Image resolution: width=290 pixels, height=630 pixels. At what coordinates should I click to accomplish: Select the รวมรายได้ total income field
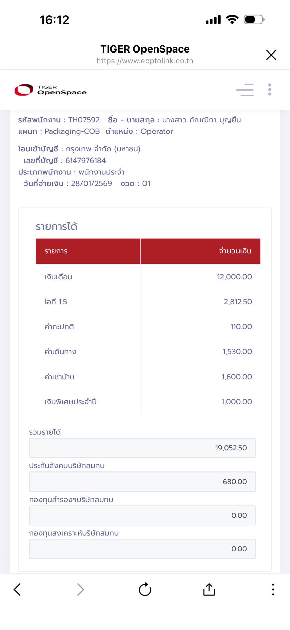[x=142, y=448]
